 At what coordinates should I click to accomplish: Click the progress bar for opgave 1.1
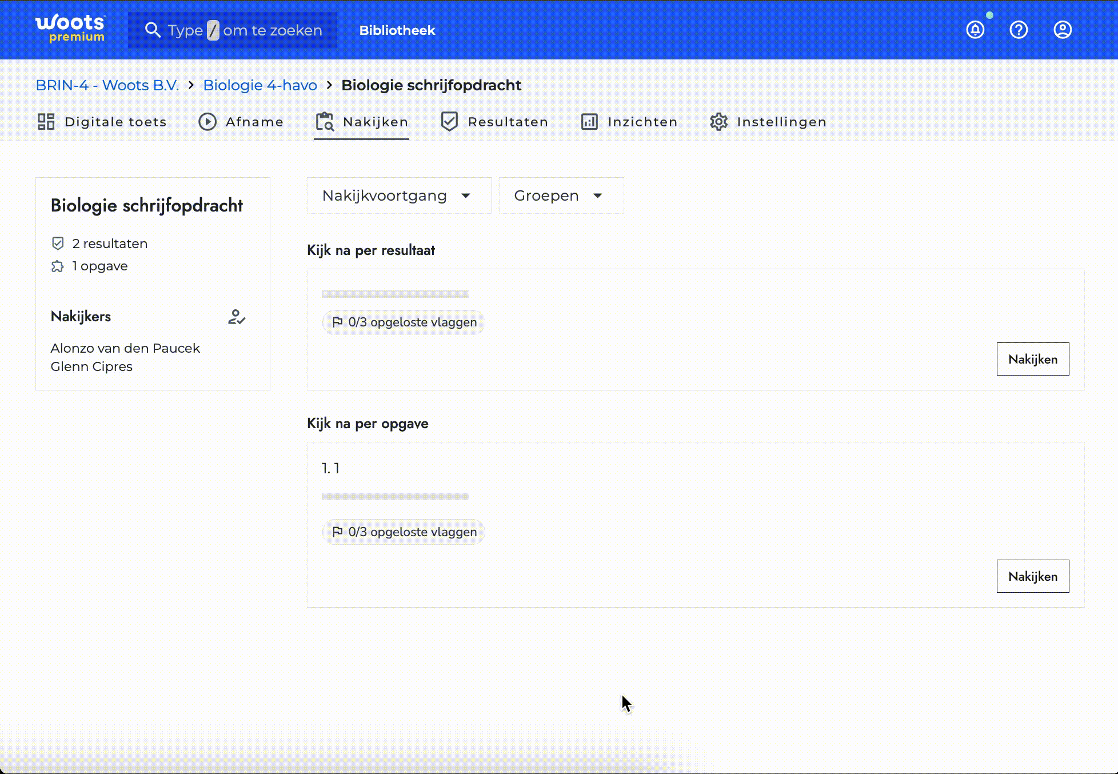click(x=395, y=496)
